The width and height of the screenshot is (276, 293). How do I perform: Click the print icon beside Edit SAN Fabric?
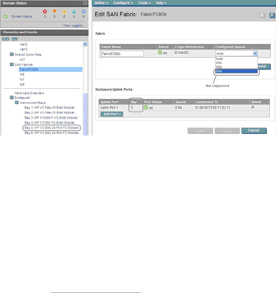[x=262, y=15]
